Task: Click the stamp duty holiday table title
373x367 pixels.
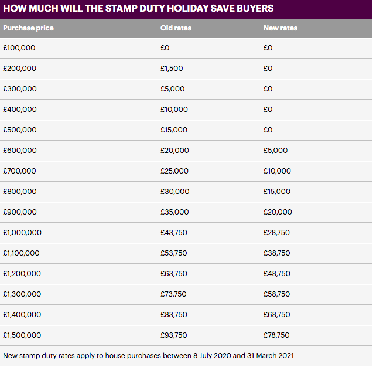Action: pos(138,9)
